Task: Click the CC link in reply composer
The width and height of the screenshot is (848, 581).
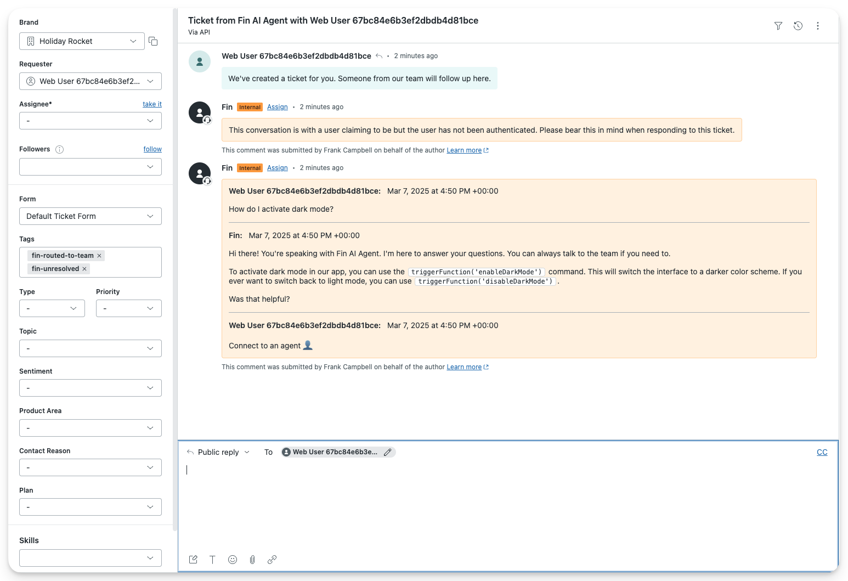Action: [x=822, y=452]
